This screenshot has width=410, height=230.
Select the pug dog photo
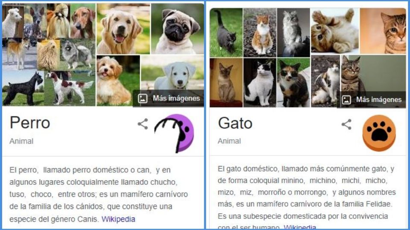point(178,29)
